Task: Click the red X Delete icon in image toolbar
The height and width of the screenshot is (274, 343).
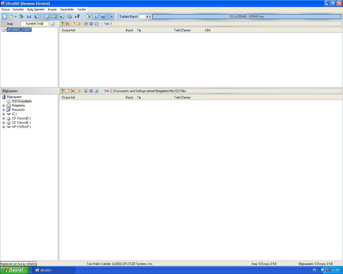Action: (x=68, y=24)
